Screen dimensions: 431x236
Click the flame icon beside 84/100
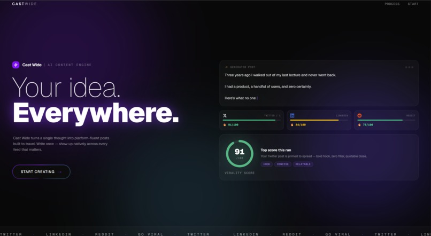(292, 125)
